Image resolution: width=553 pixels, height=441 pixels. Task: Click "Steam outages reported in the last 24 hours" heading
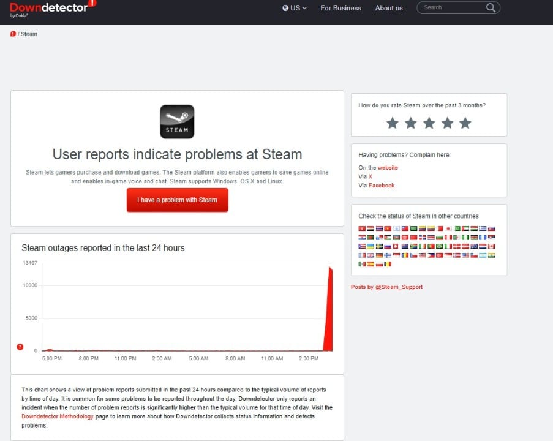click(103, 247)
